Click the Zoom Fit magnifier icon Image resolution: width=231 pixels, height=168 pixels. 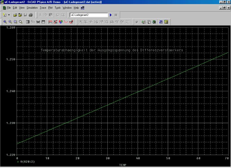pos(21,22)
